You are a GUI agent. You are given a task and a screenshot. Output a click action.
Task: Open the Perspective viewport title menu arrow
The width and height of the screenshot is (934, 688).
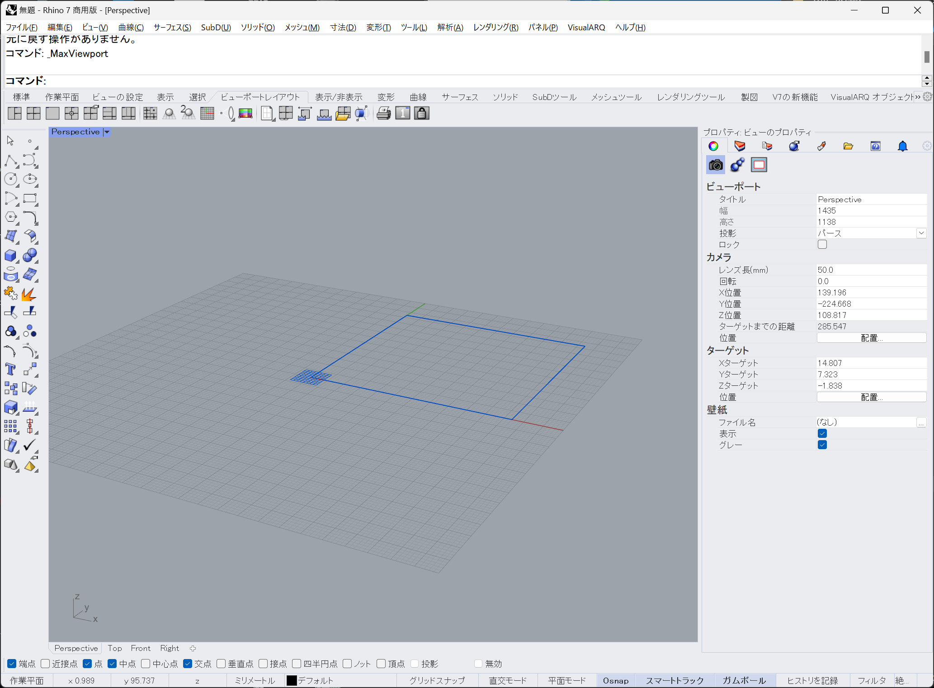click(107, 132)
